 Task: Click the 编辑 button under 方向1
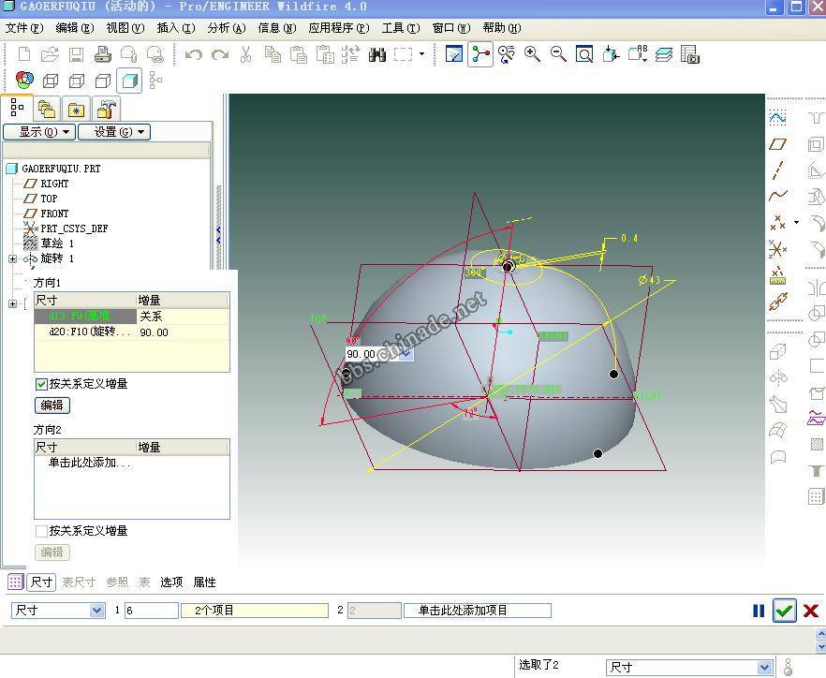click(x=52, y=405)
